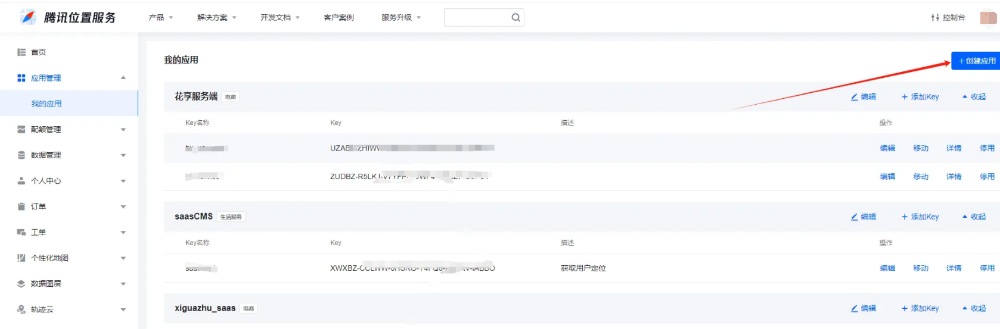
Task: Click 移动 in the UZAB key row
Action: [921, 148]
